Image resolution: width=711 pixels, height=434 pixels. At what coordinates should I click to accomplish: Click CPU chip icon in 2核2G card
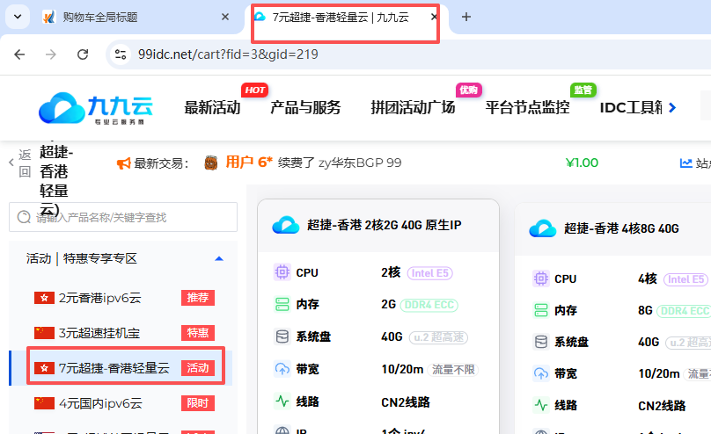pos(282,272)
